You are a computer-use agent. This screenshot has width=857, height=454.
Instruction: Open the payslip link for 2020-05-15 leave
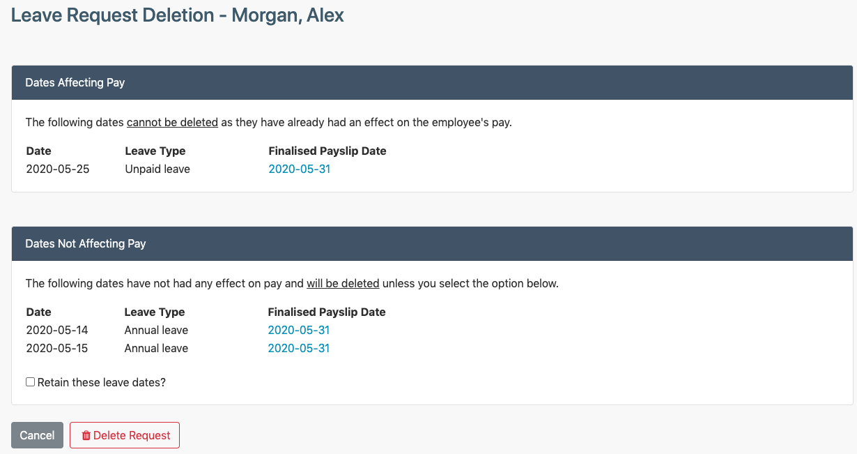pyautogui.click(x=298, y=348)
